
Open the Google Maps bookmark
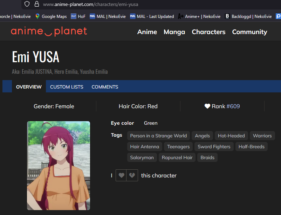click(51, 17)
